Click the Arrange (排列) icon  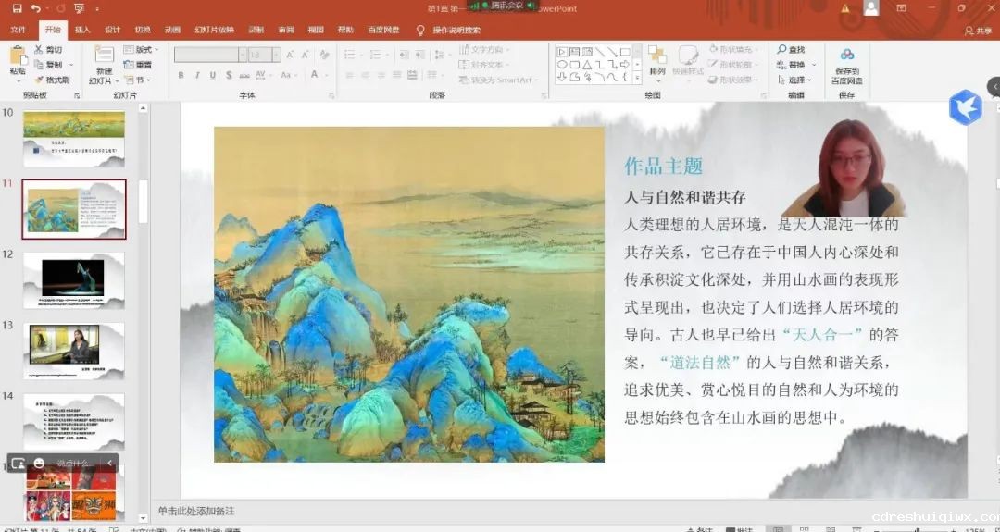657,56
